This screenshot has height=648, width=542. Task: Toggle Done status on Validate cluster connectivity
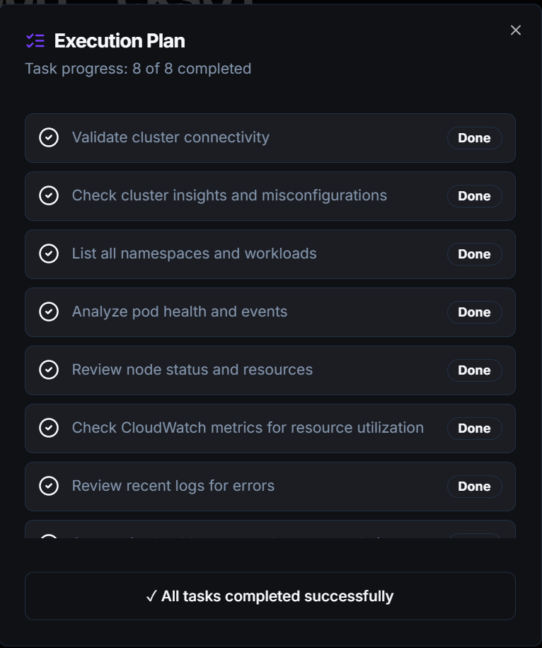tap(474, 138)
